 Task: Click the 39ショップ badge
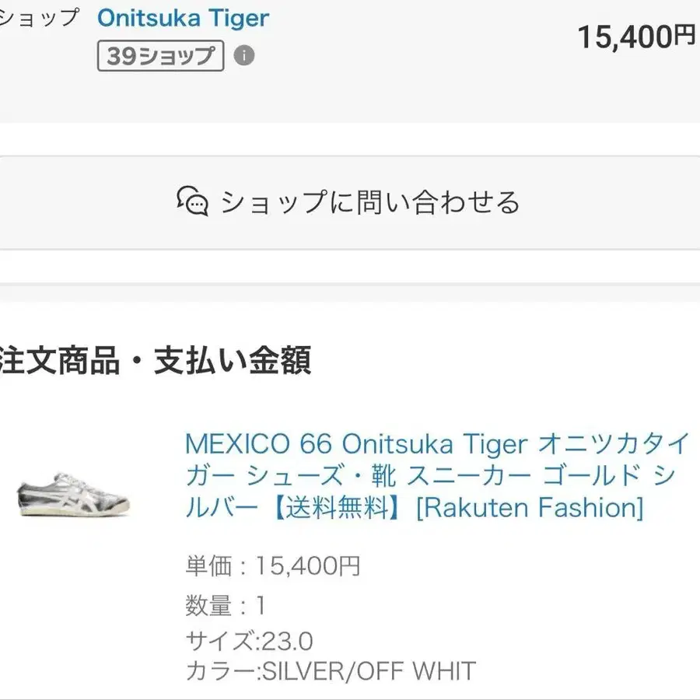tap(160, 56)
